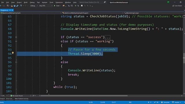Open the File menu
Image resolution: width=185 pixels, height=104 pixels.
click(3, 2)
